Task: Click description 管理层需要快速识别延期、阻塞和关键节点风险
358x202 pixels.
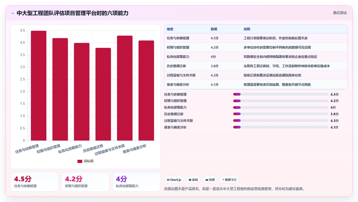Action: (x=277, y=85)
